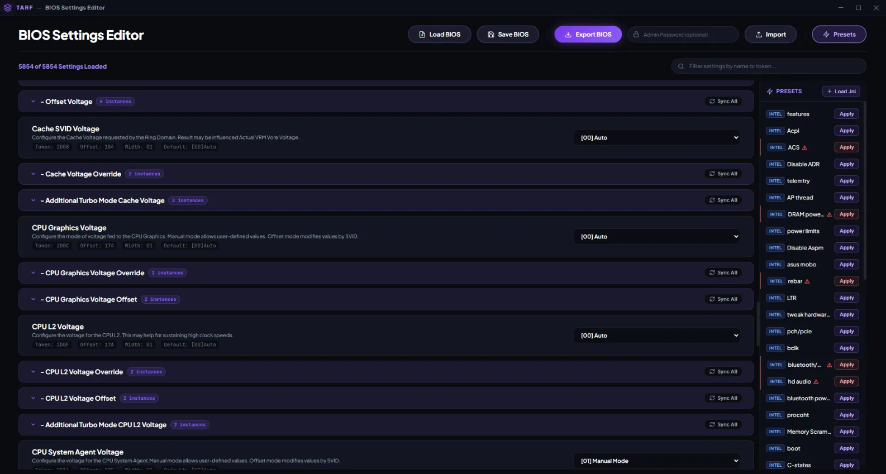Expand CPU L2 Voltage Override group

[x=34, y=372]
